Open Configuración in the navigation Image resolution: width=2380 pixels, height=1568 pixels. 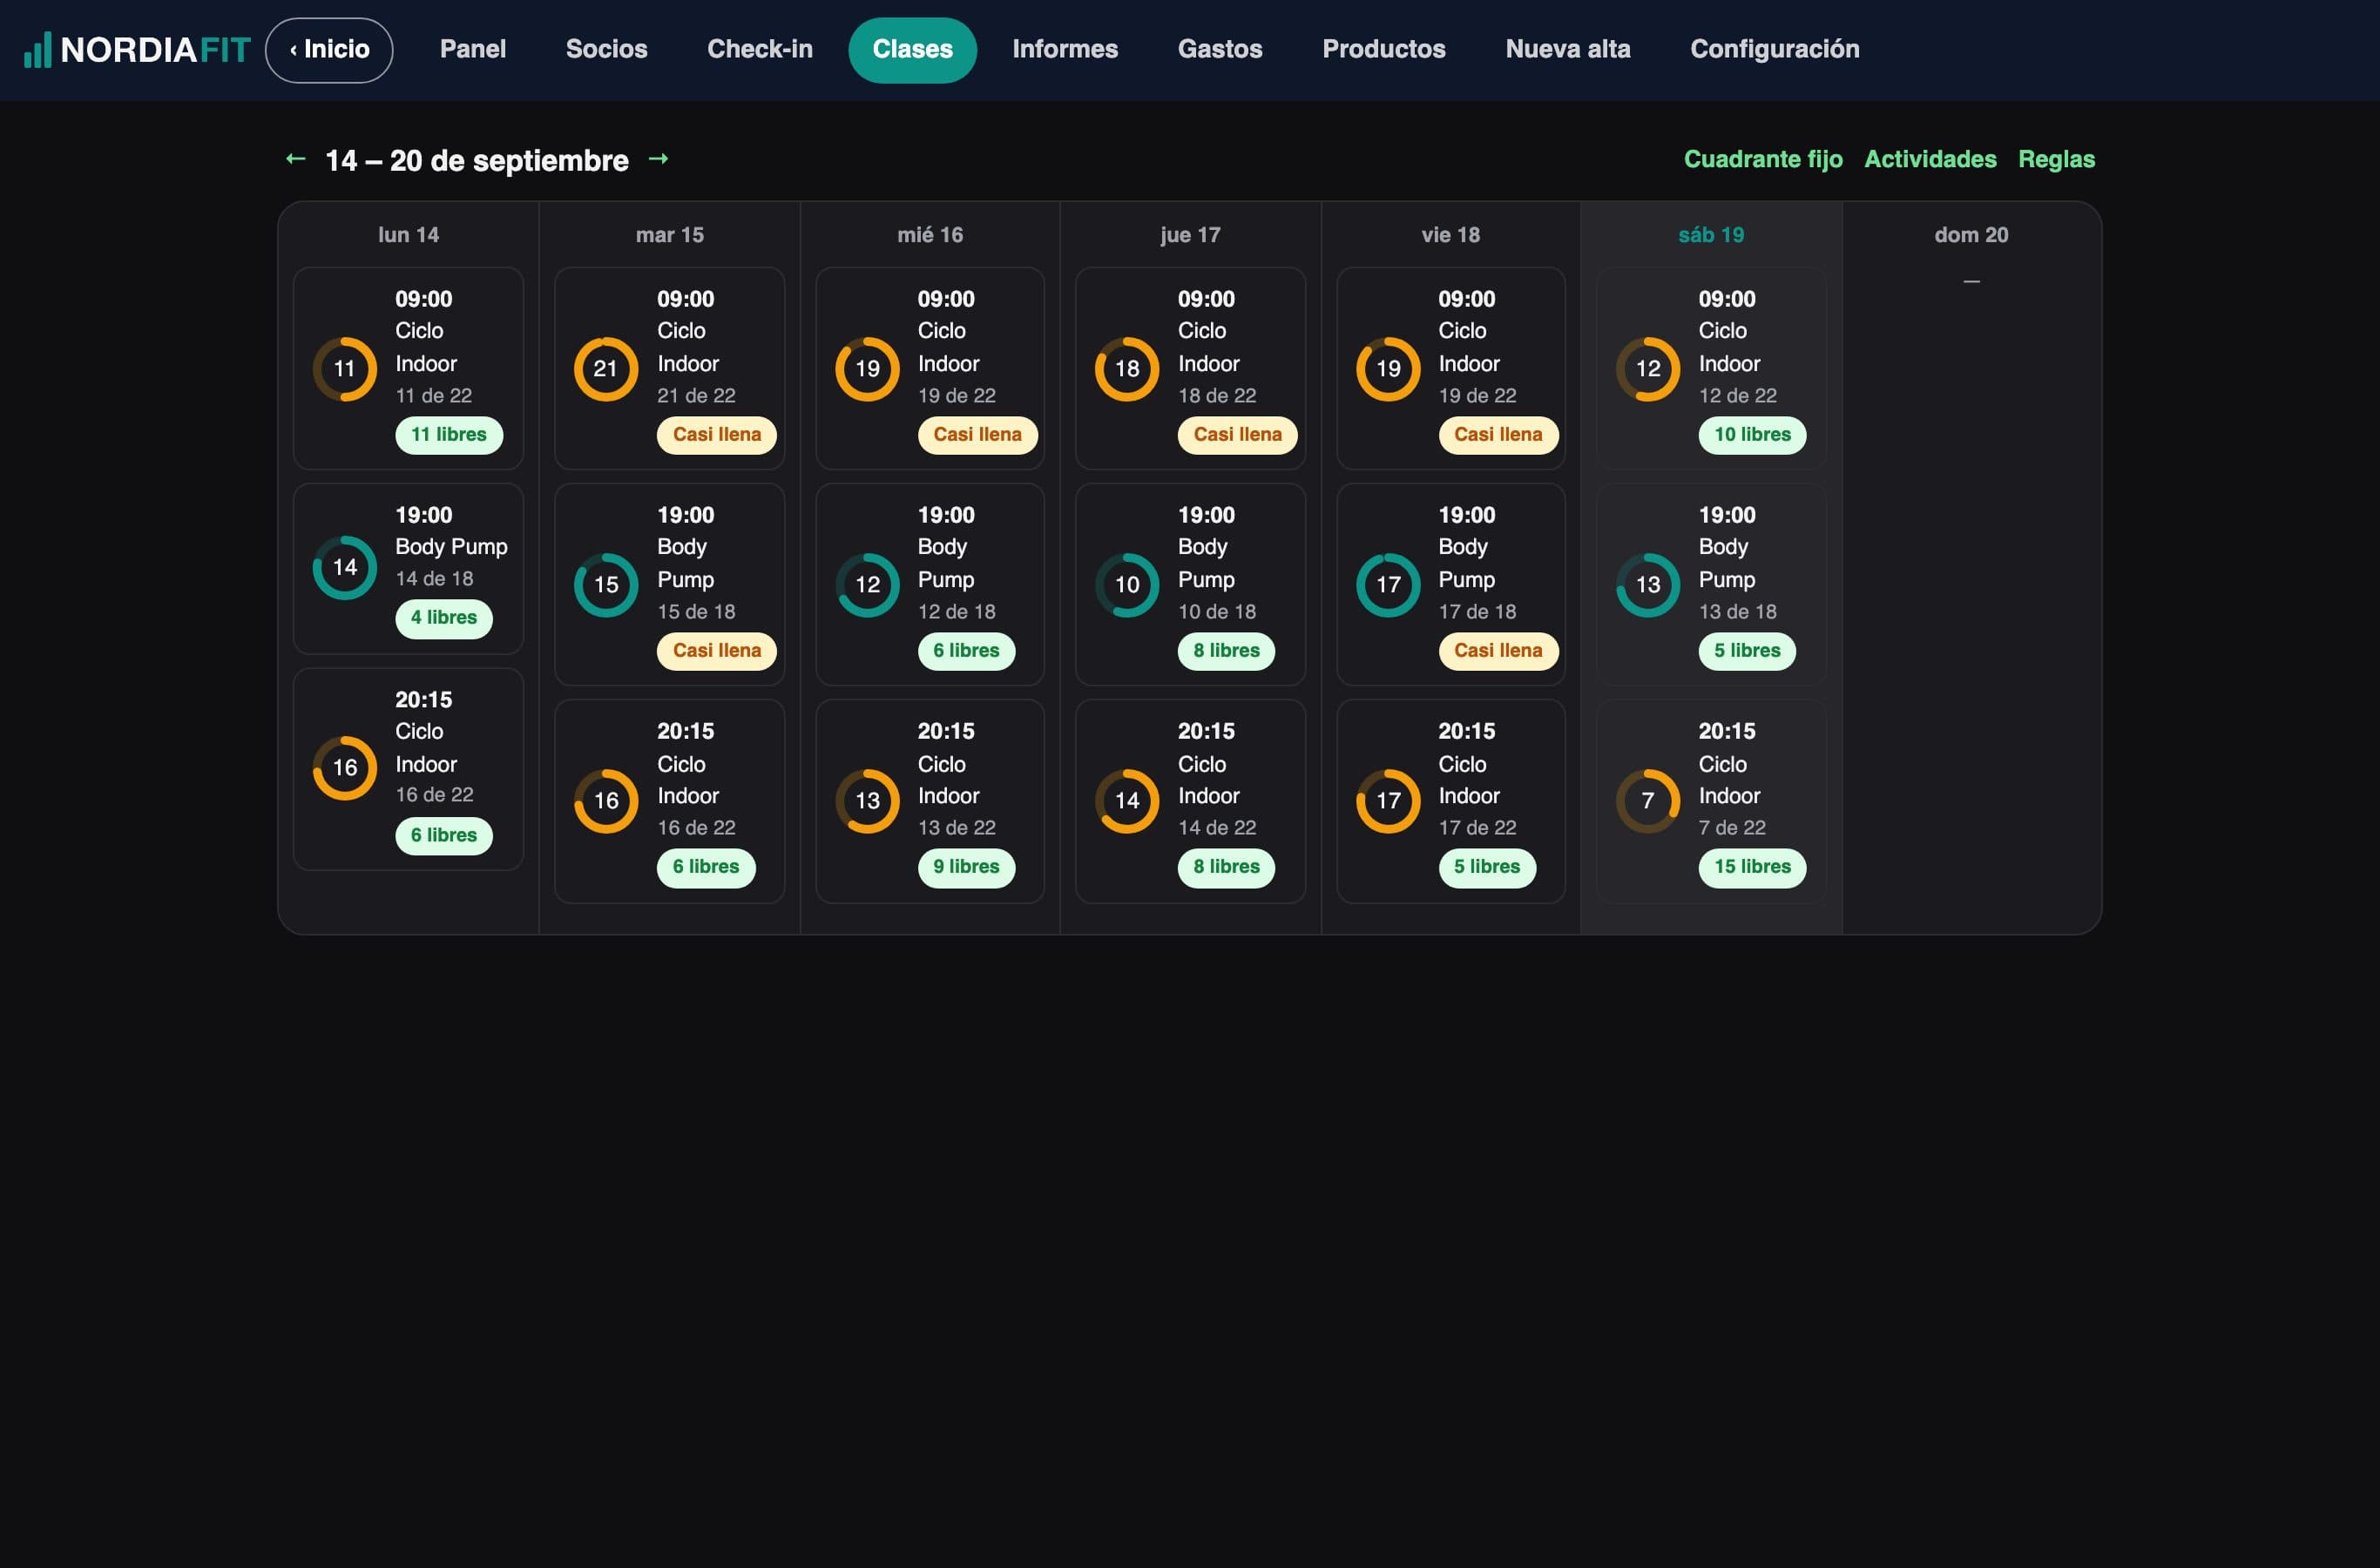point(1775,49)
